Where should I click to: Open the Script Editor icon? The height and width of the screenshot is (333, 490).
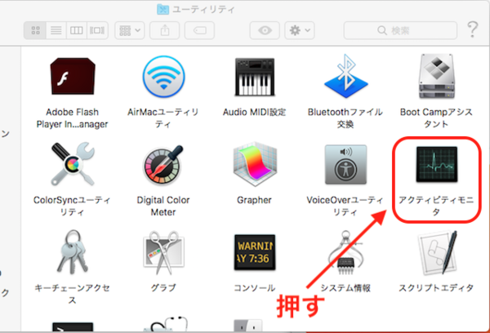tap(438, 252)
